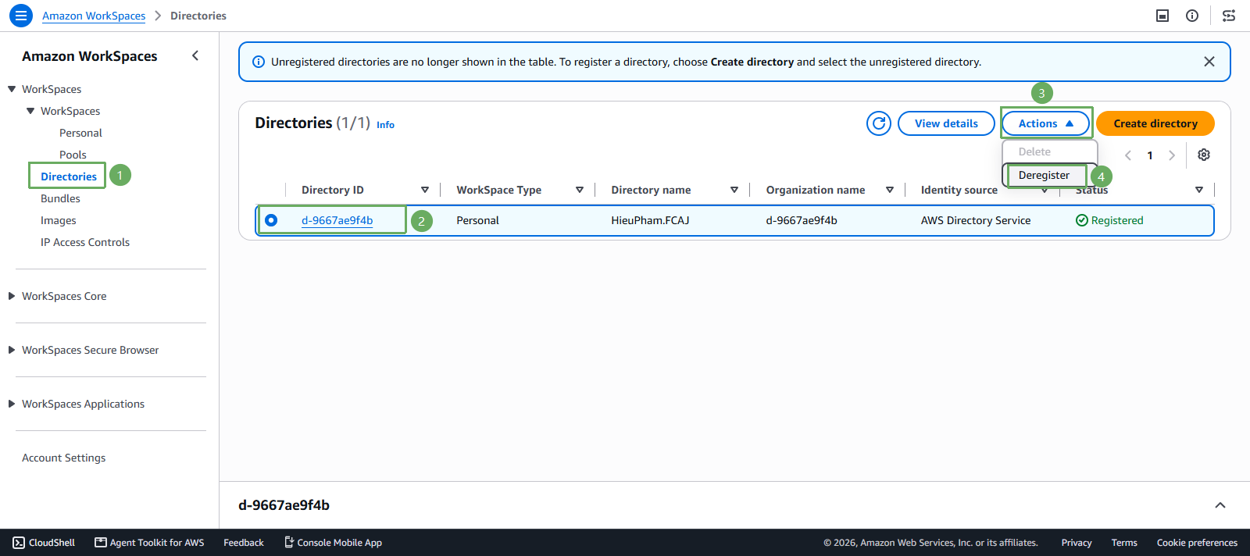Viewport: 1250px width, 556px height.
Task: Expand the d-9667ae9f4b details panel
Action: click(x=1220, y=505)
